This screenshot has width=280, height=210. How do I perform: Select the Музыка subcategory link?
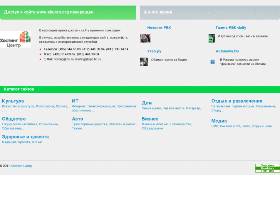[x=61, y=106]
